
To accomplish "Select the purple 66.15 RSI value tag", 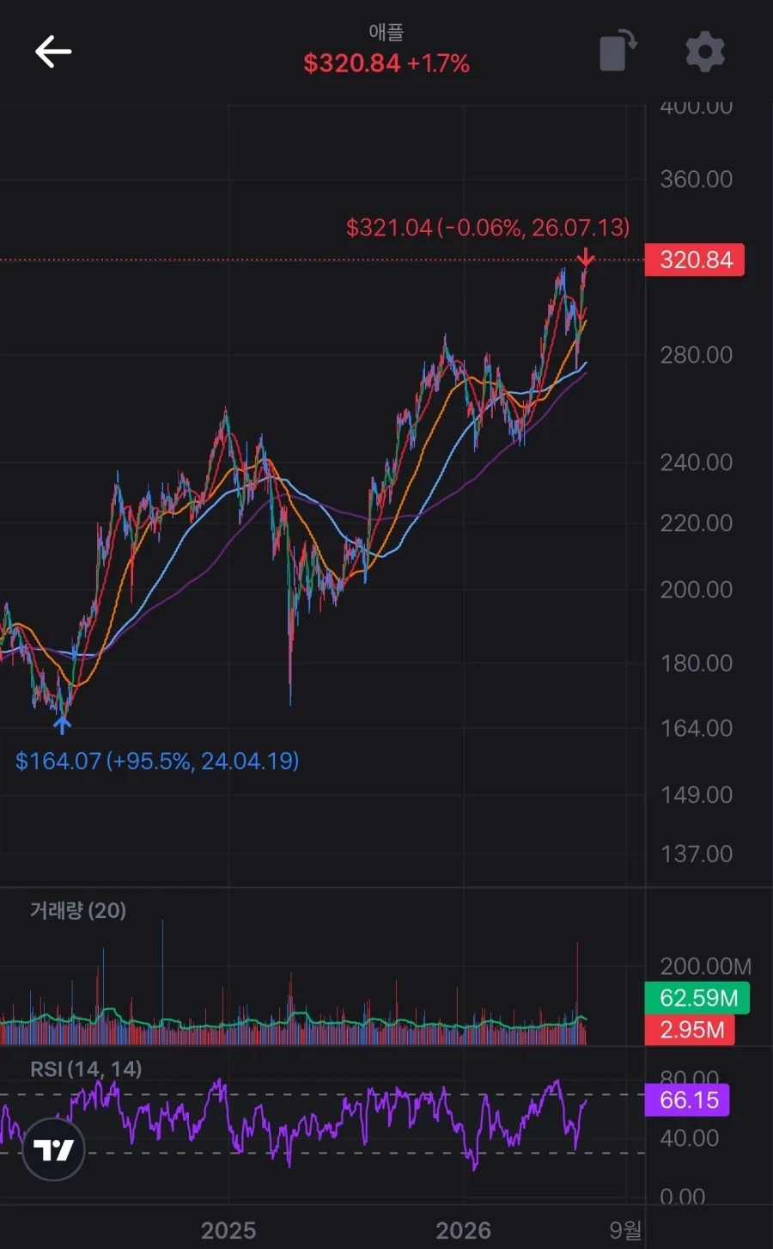I will (687, 1099).
